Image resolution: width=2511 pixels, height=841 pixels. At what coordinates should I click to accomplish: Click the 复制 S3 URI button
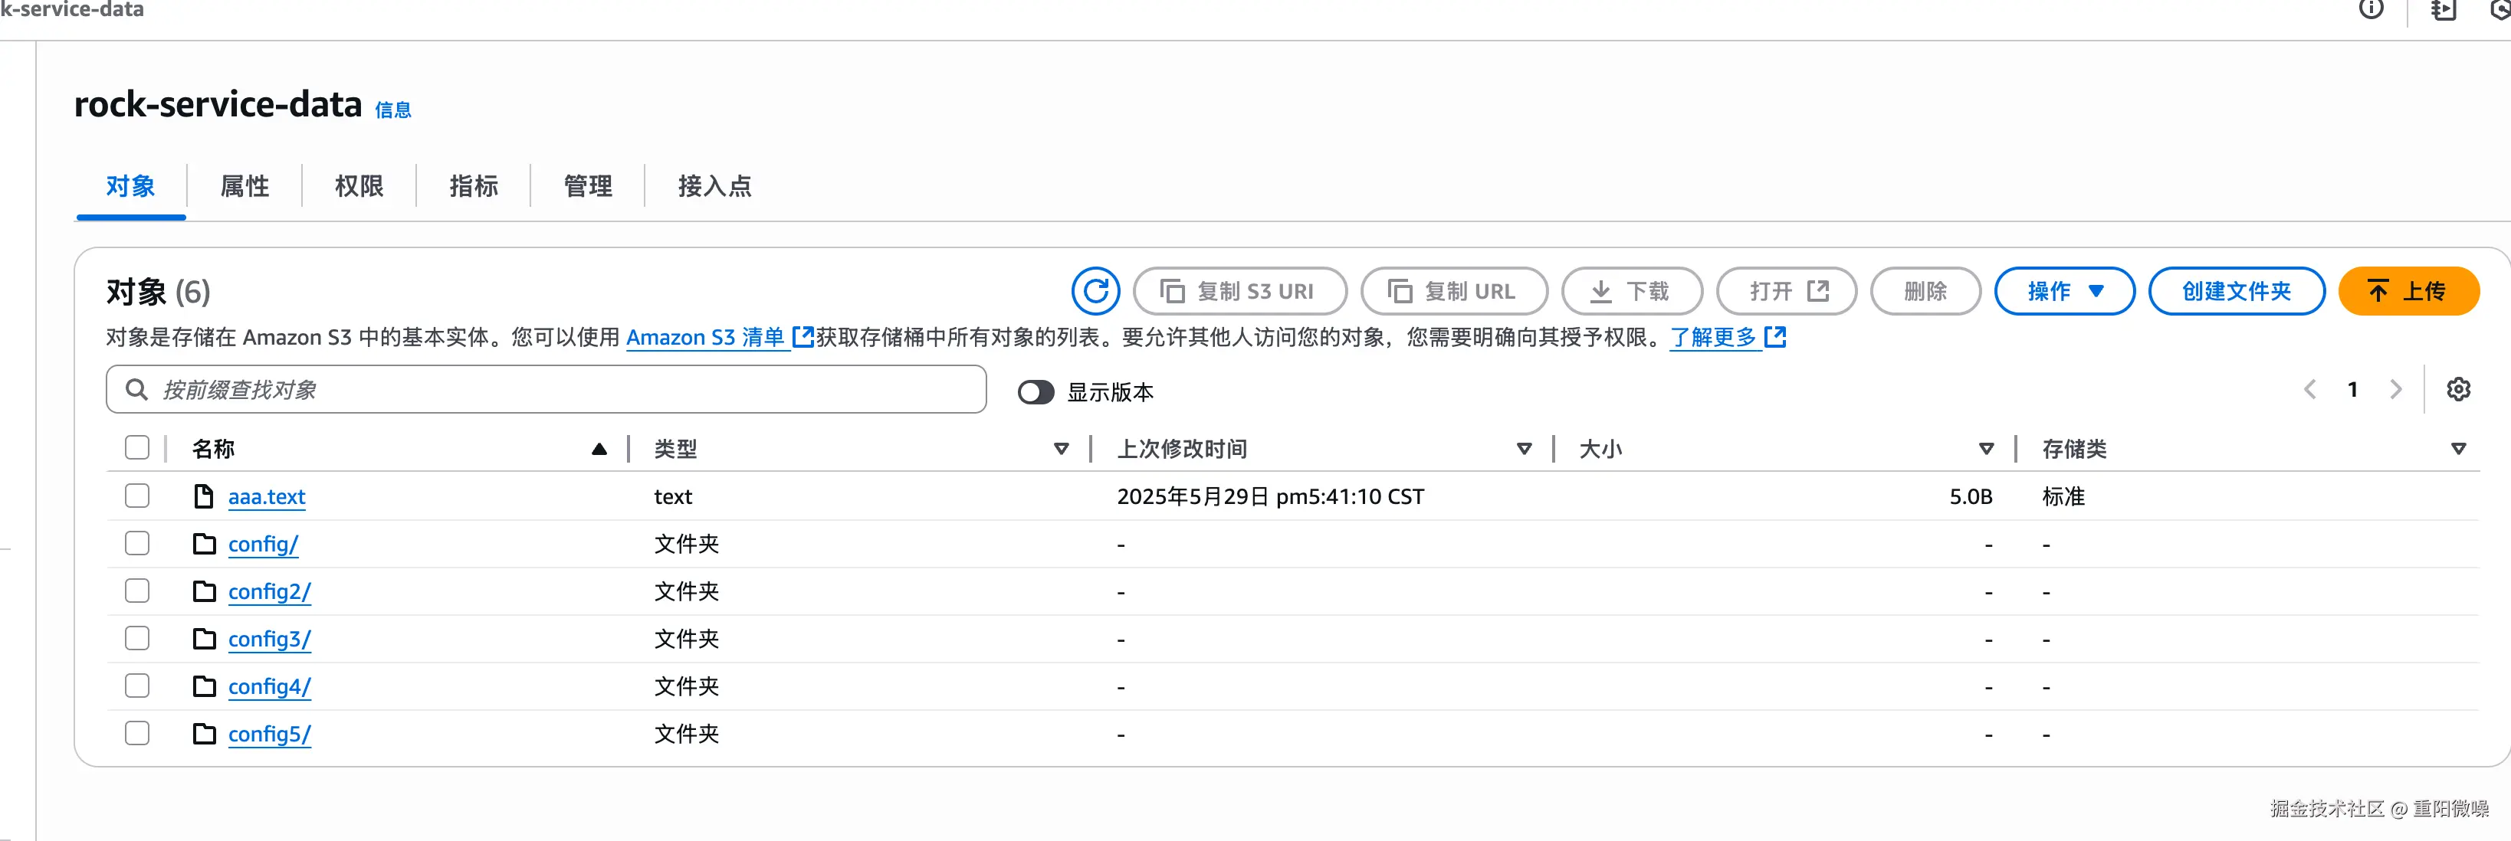coord(1240,291)
